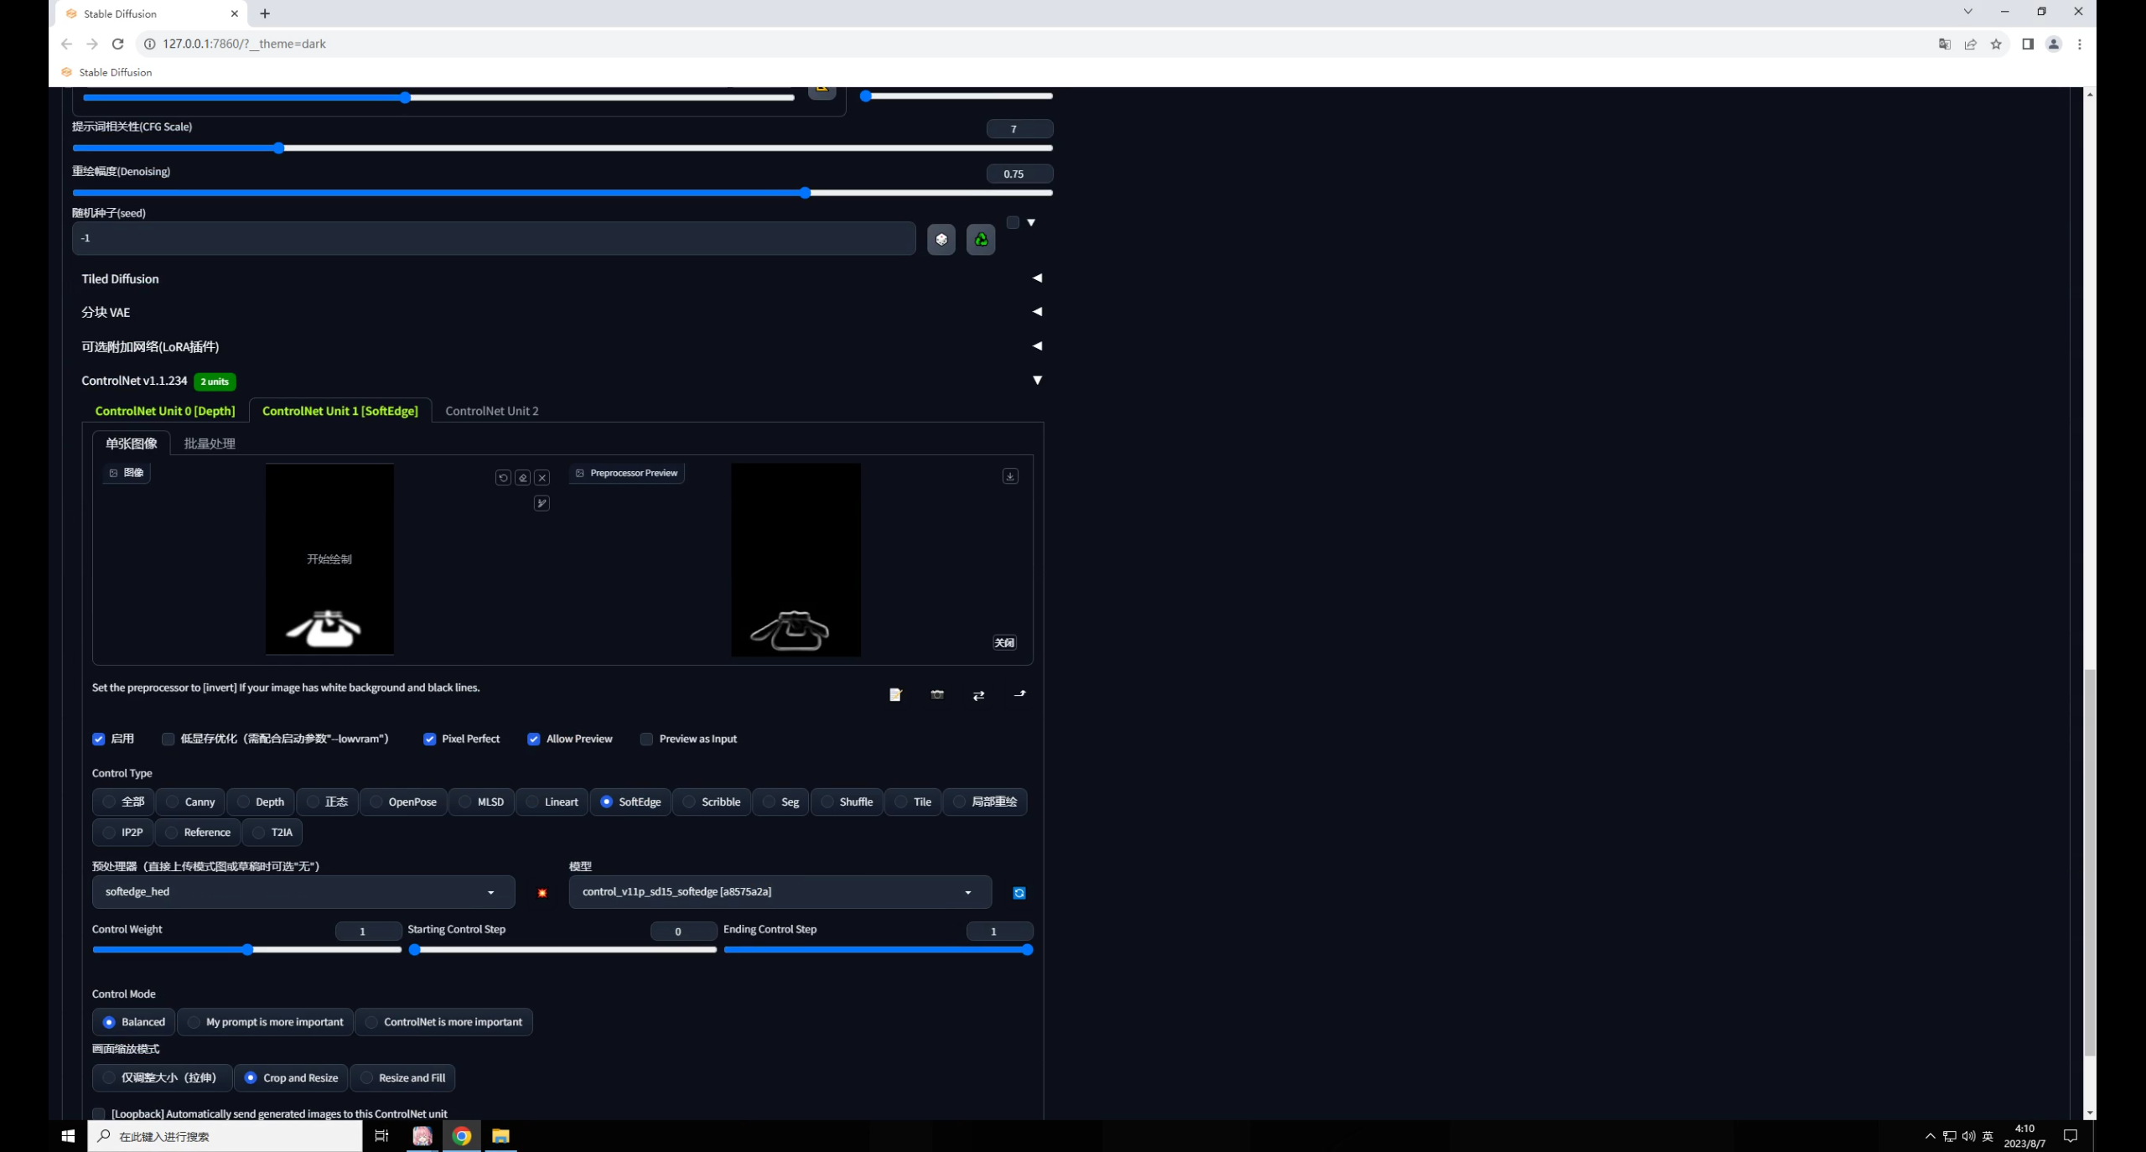
Task: Click the undo icon above the input image
Action: tap(503, 477)
